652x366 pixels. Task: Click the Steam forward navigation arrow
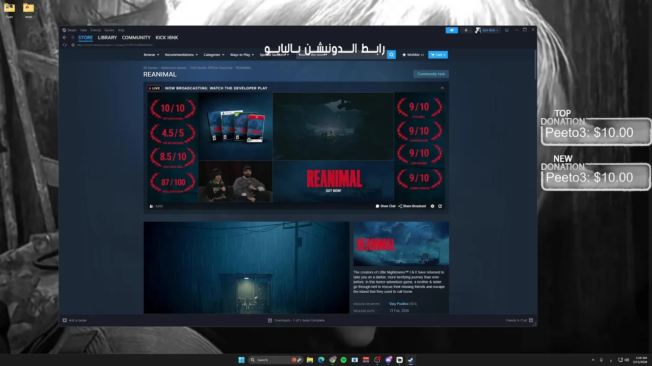(x=72, y=38)
